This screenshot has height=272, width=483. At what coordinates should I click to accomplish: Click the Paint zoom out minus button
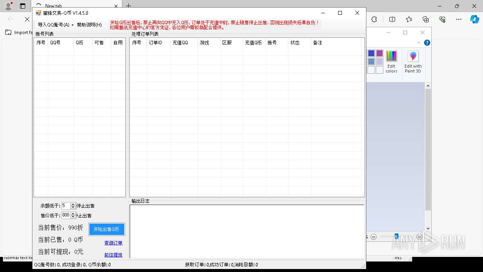tap(374, 237)
